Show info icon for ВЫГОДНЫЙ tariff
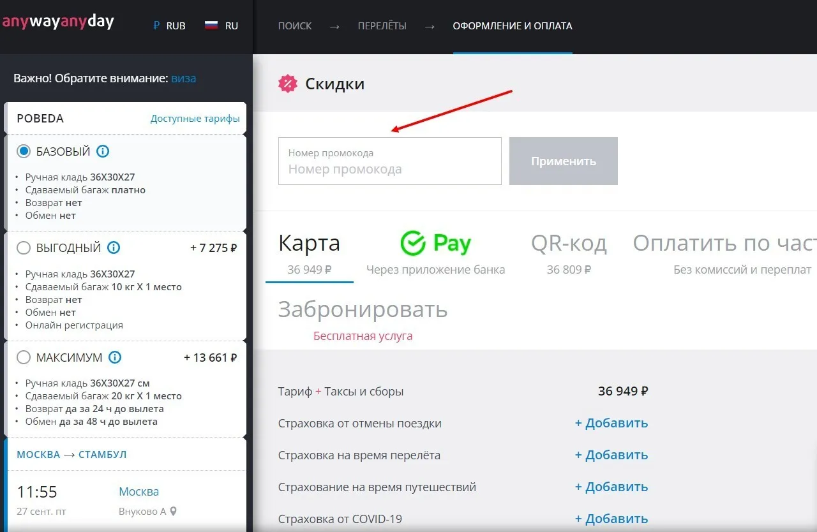 click(114, 248)
